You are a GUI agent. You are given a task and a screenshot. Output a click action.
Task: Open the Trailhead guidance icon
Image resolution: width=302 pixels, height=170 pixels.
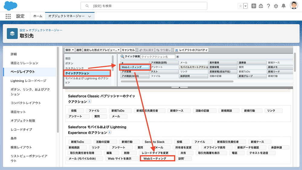click(261, 6)
